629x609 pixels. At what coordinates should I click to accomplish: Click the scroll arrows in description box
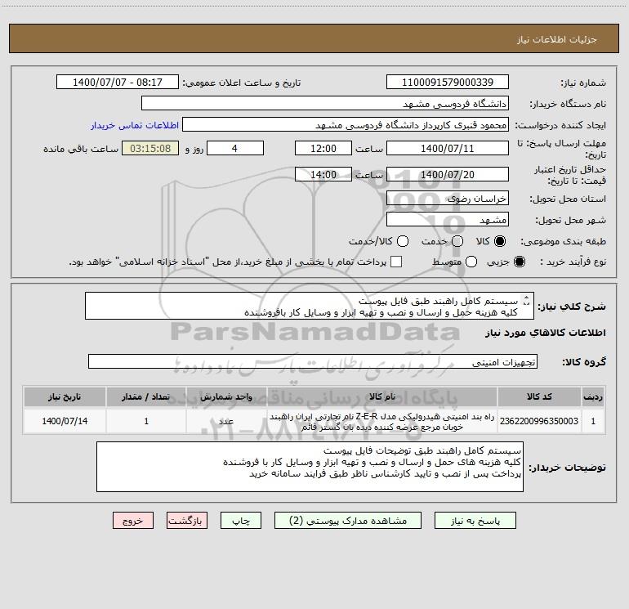click(526, 300)
